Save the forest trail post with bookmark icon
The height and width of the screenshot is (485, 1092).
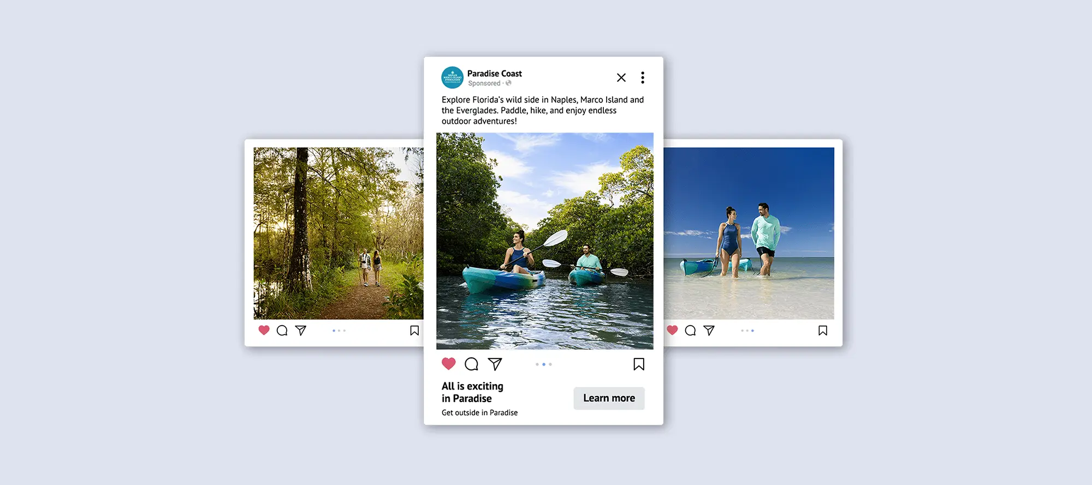point(414,331)
